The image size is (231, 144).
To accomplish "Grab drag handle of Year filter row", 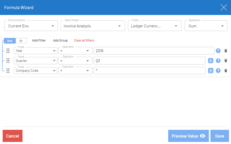I will [8, 51].
